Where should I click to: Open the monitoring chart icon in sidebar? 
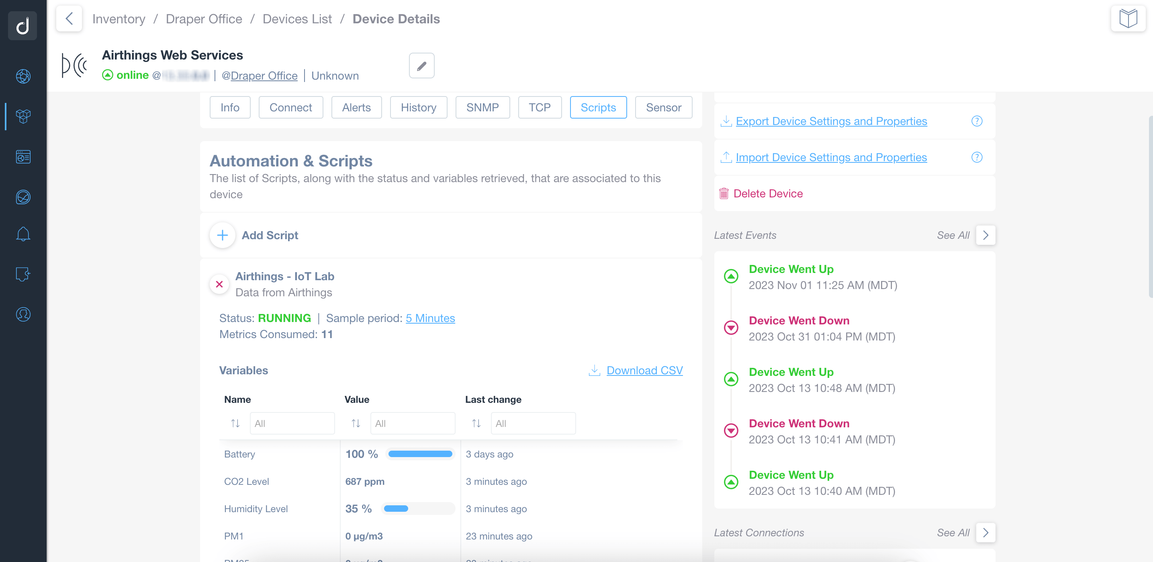[x=23, y=197]
